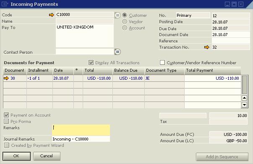Click the Add in Sequence button
Image resolution: width=253 pixels, height=164 pixels.
coord(222,157)
